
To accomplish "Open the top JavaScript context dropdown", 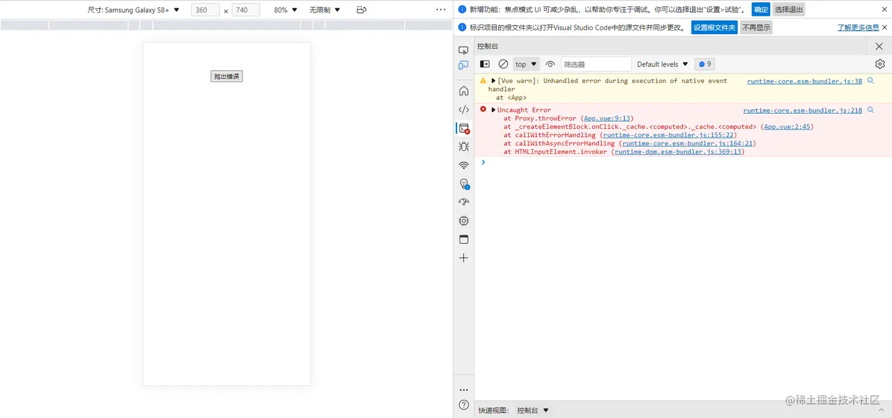I will [526, 64].
